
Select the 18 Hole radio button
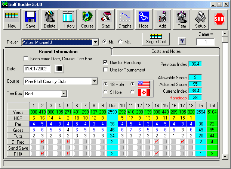pos(106,84)
